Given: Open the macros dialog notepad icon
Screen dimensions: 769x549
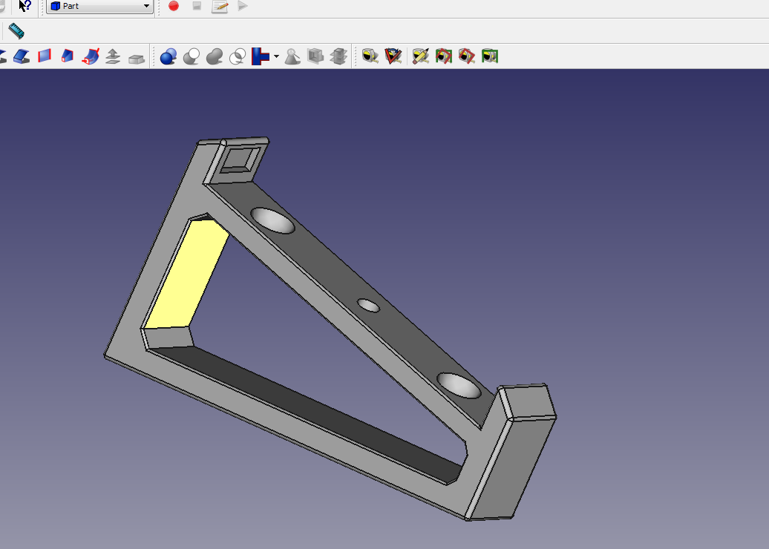Looking at the screenshot, I should coord(220,7).
